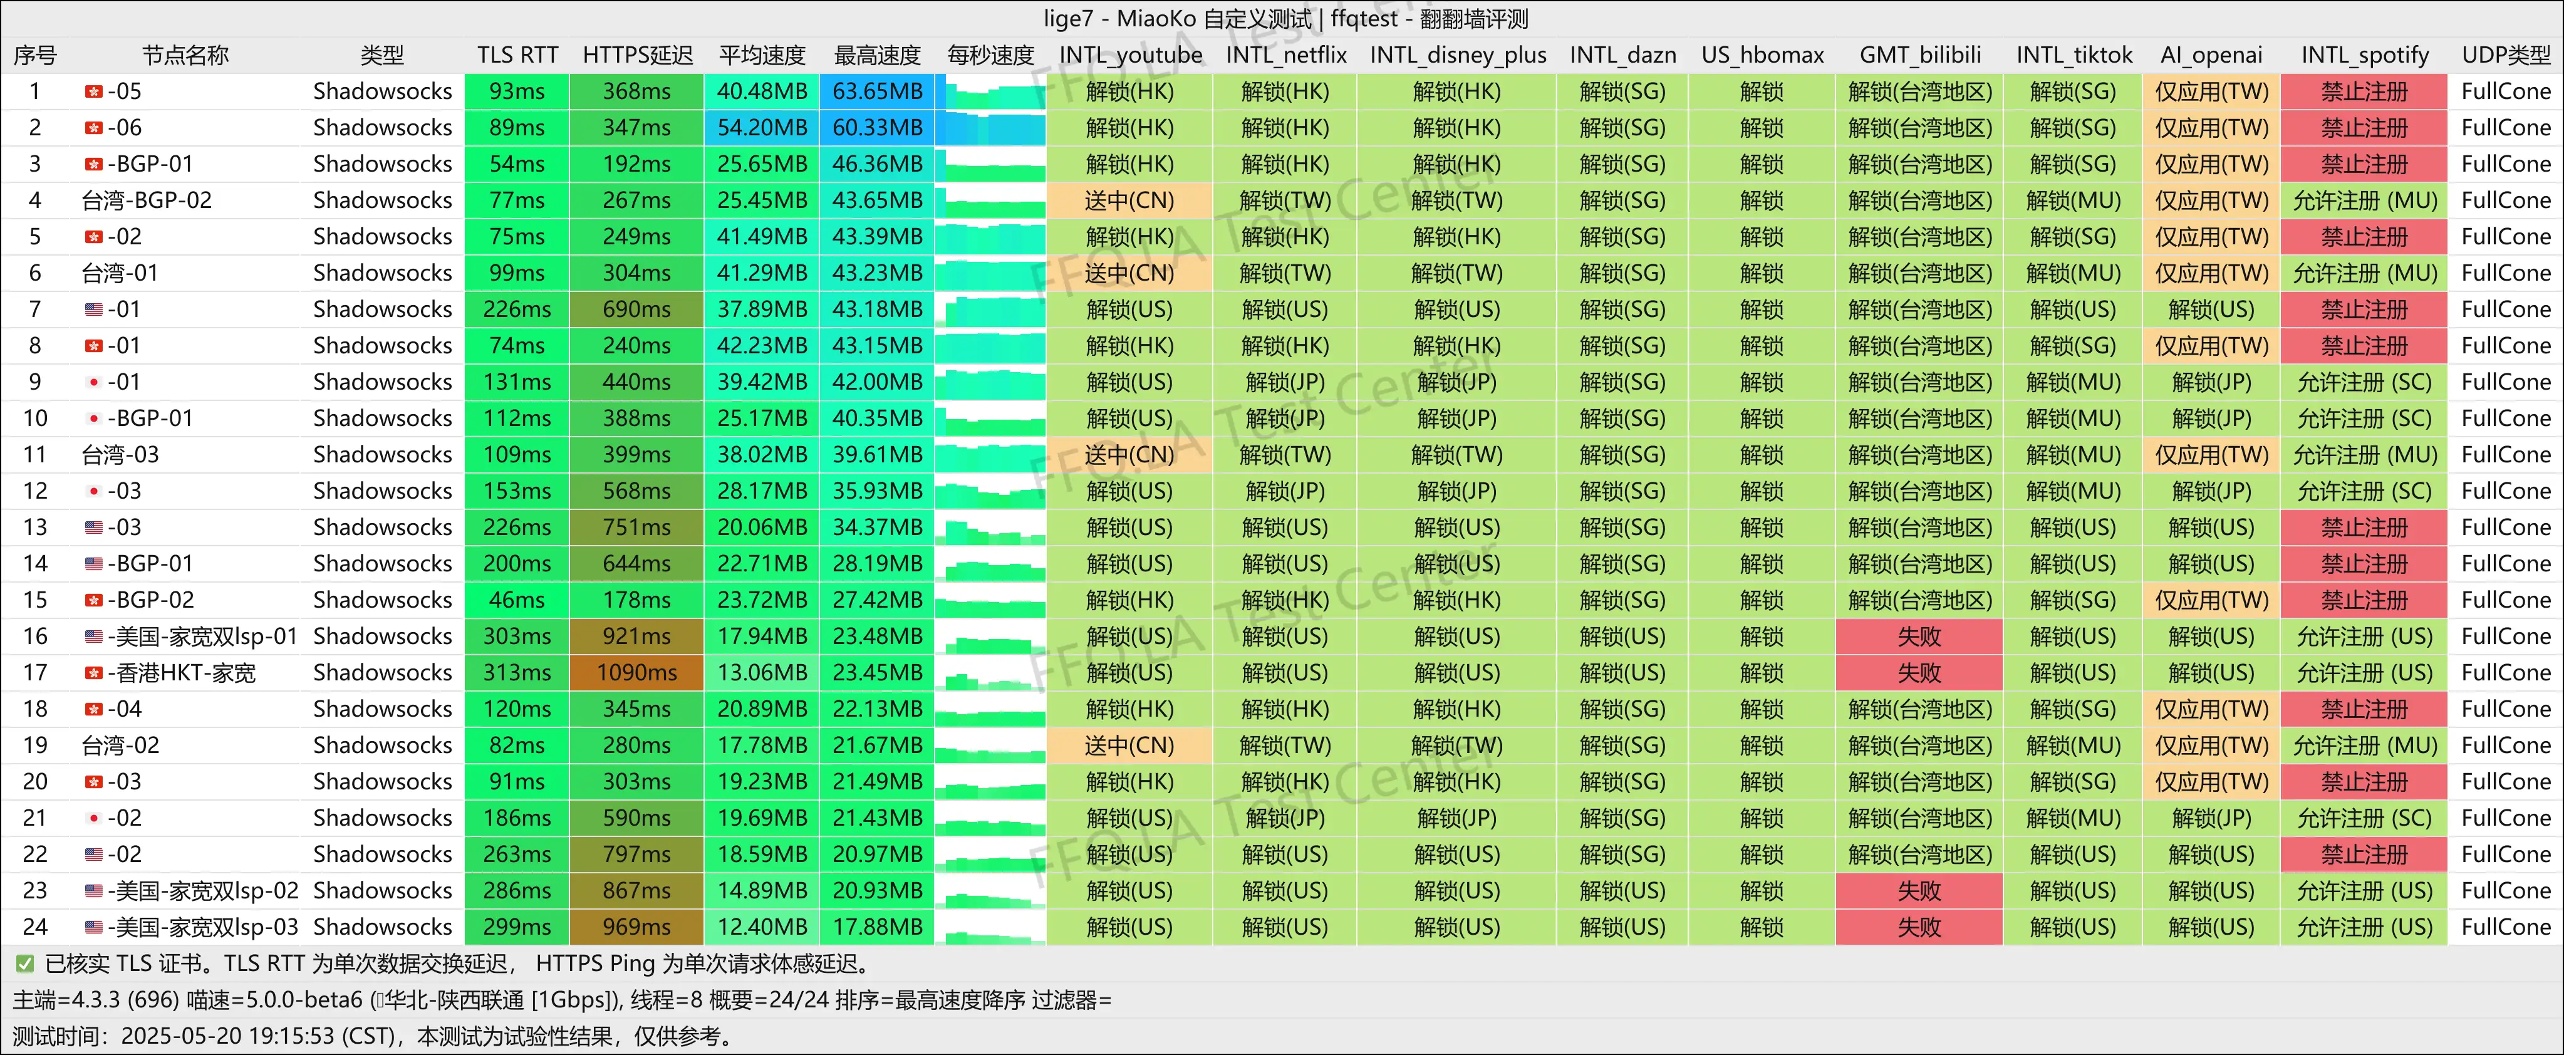Viewport: 2564px width, 1055px height.
Task: Click the title lige7 - MiaoKo 自定义测试
Action: point(1285,18)
